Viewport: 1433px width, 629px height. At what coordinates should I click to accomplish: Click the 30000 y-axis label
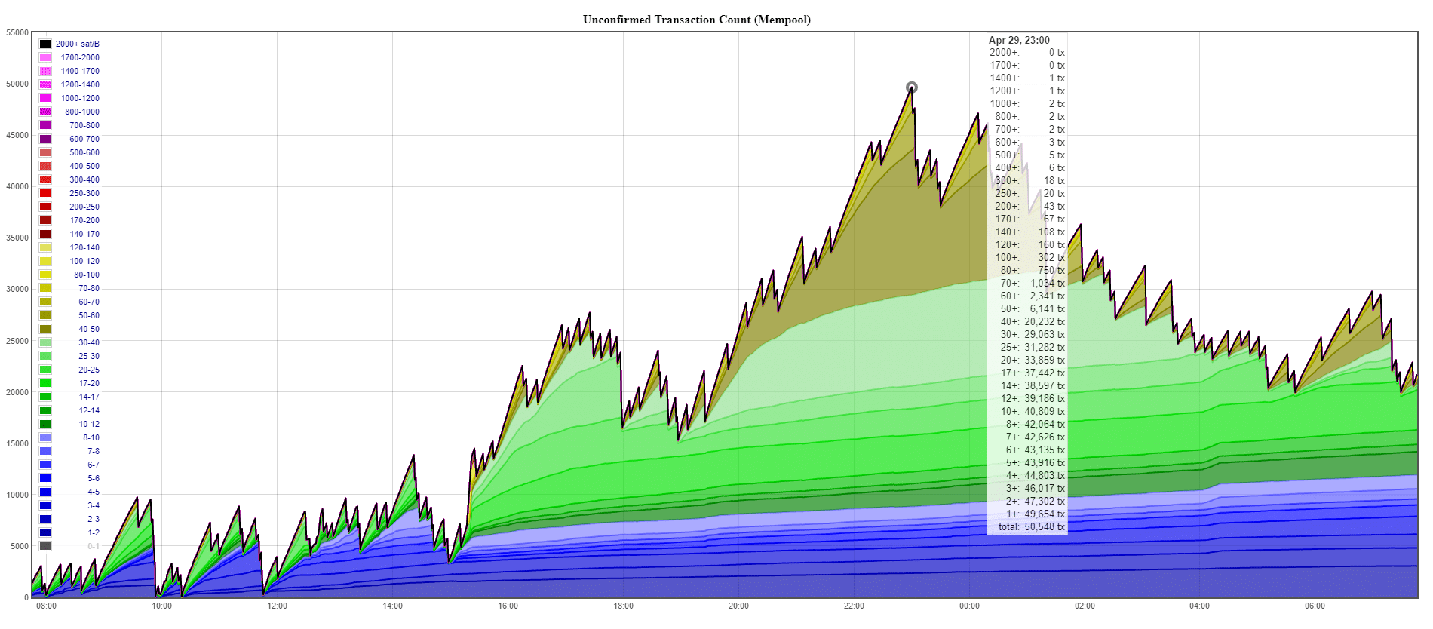coord(17,289)
